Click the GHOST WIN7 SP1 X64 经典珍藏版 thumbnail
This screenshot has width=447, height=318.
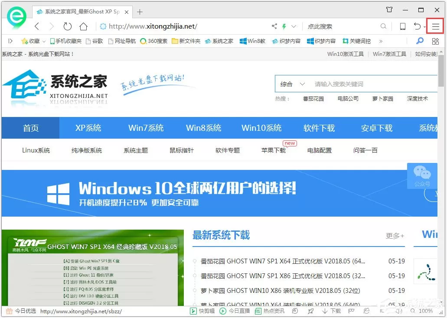point(93,268)
